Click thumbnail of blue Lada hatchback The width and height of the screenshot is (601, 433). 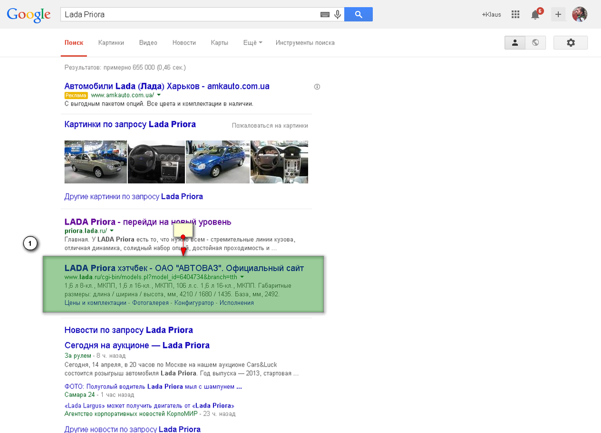click(218, 162)
